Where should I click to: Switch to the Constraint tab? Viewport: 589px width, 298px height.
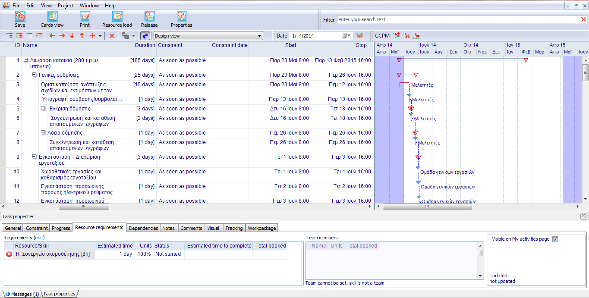coord(37,228)
